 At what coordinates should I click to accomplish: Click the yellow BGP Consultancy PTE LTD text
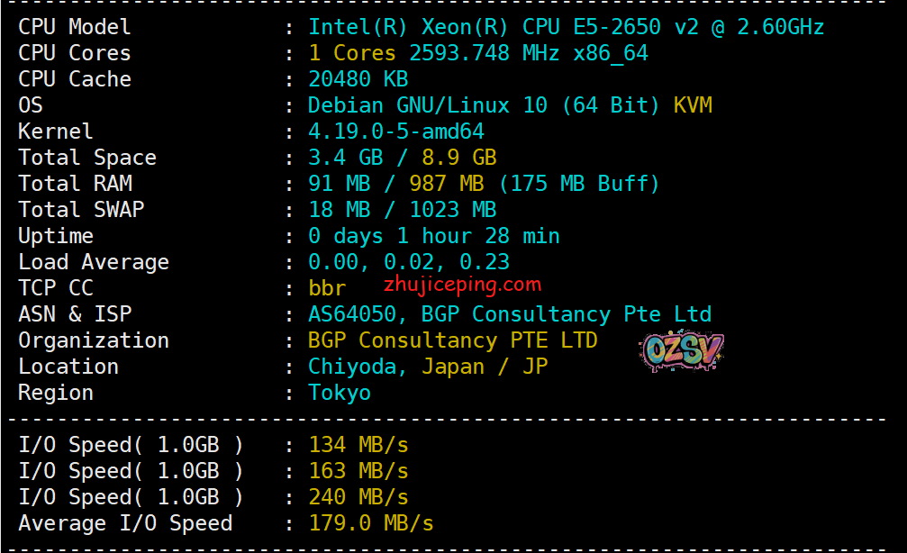(452, 340)
